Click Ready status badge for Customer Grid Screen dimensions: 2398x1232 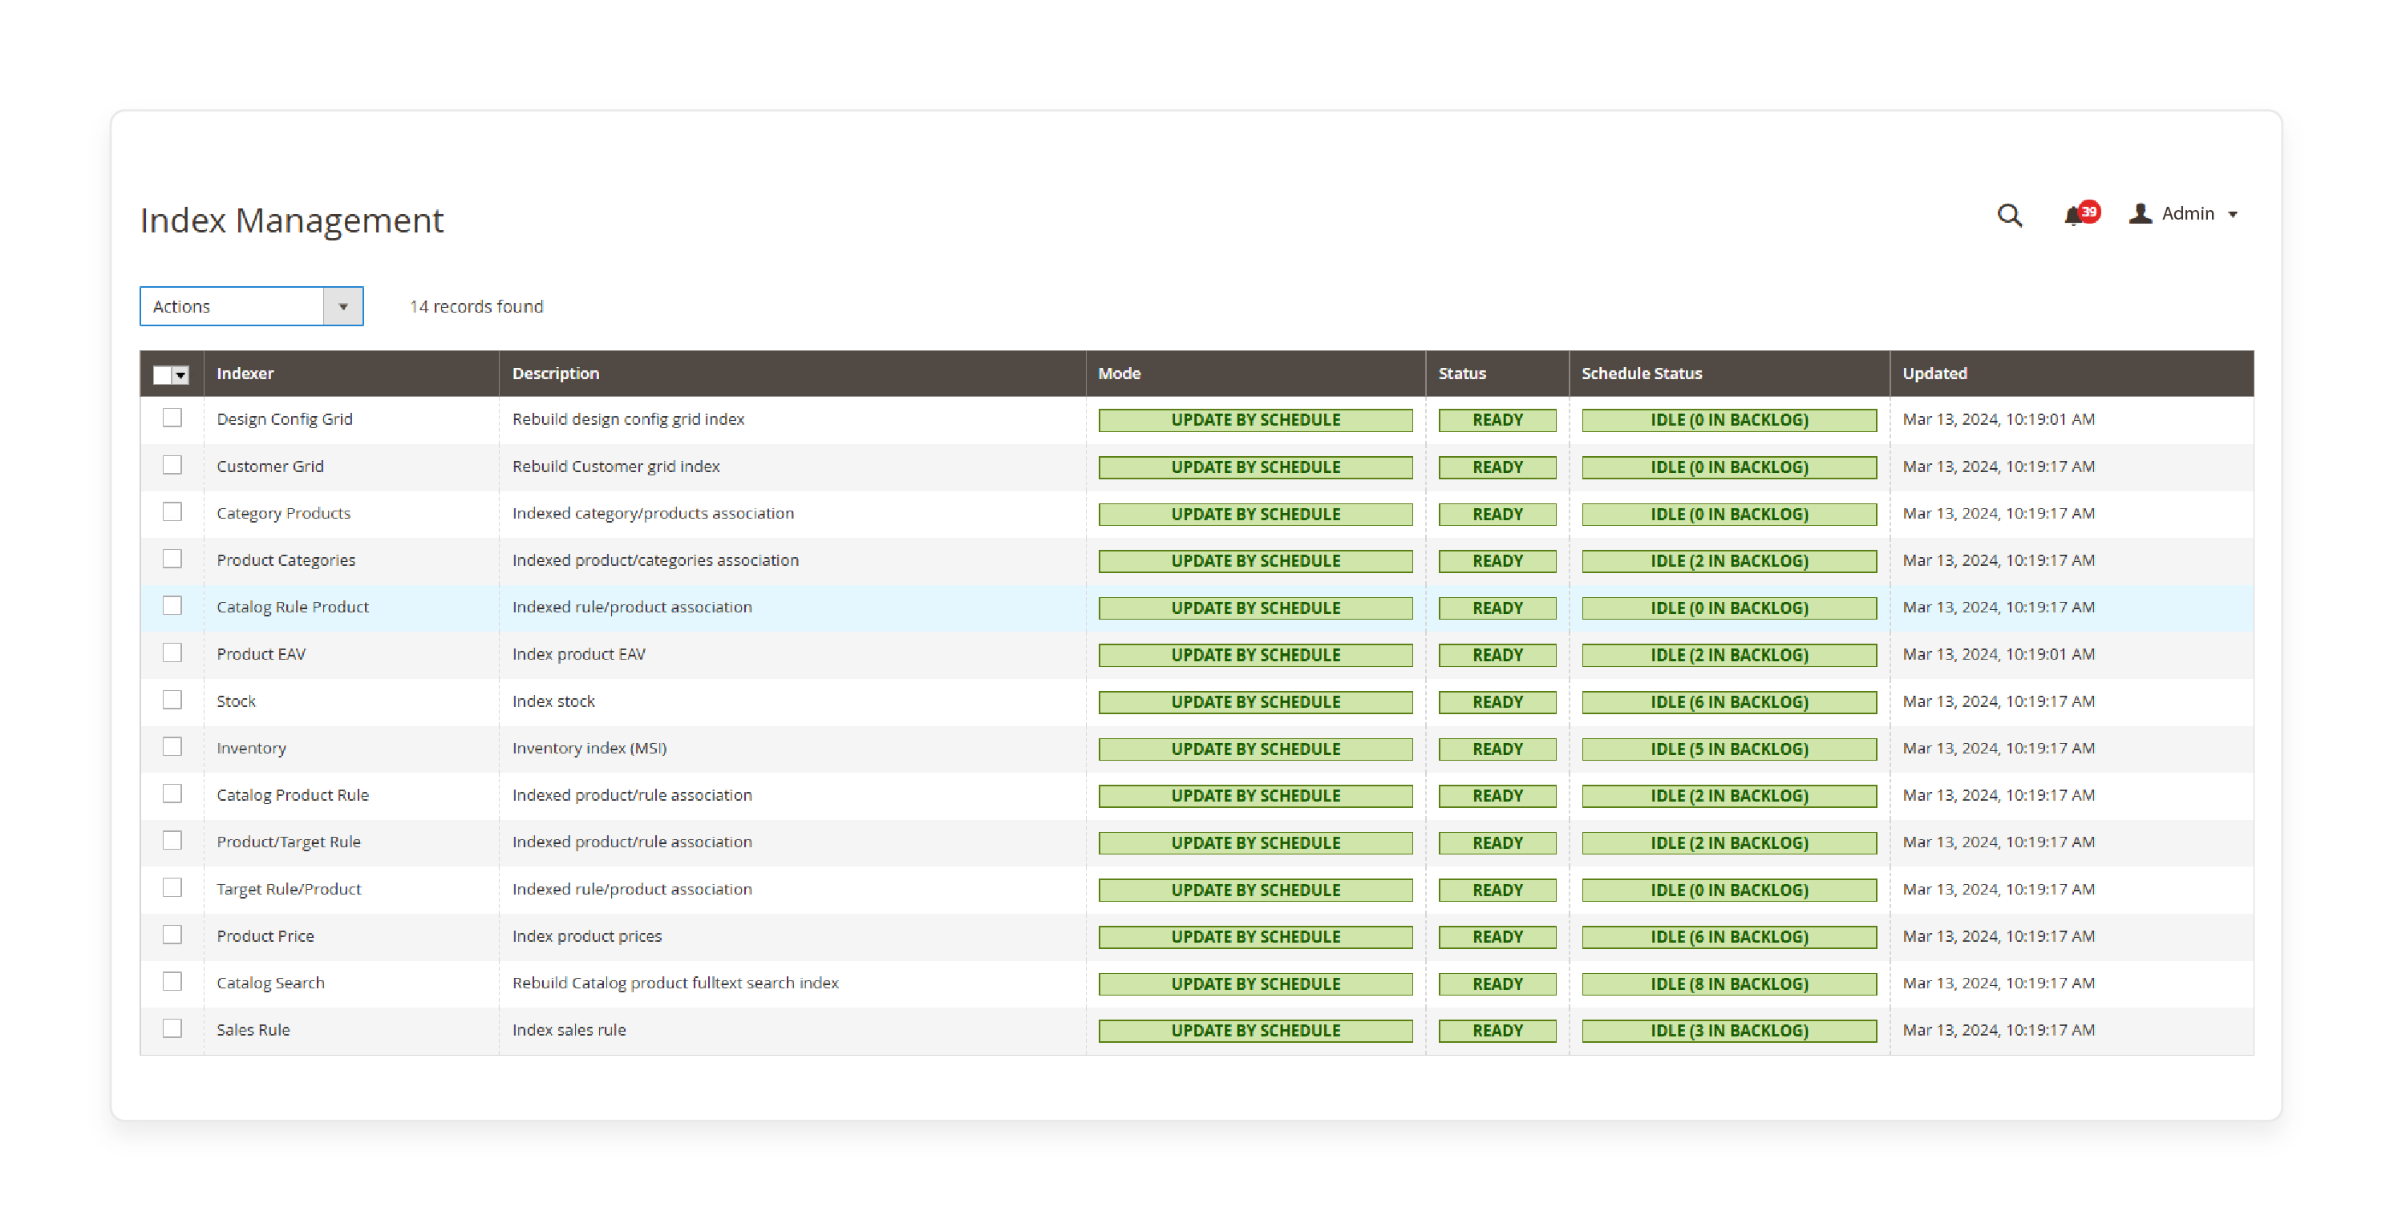click(x=1497, y=467)
